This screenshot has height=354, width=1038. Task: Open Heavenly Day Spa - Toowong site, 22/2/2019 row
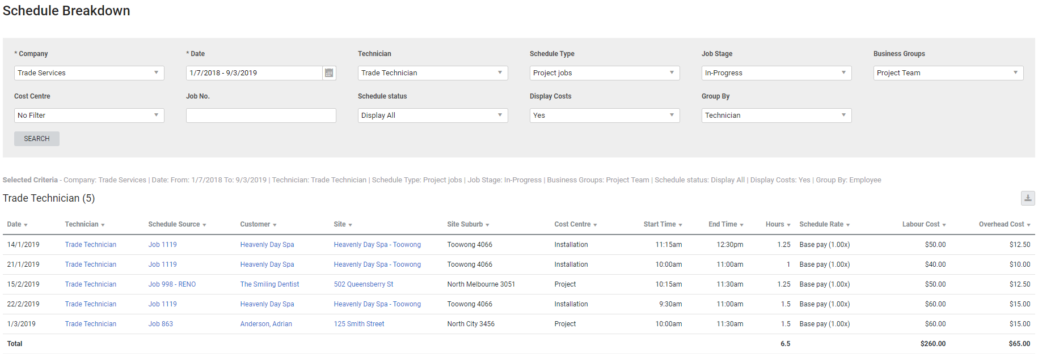377,304
